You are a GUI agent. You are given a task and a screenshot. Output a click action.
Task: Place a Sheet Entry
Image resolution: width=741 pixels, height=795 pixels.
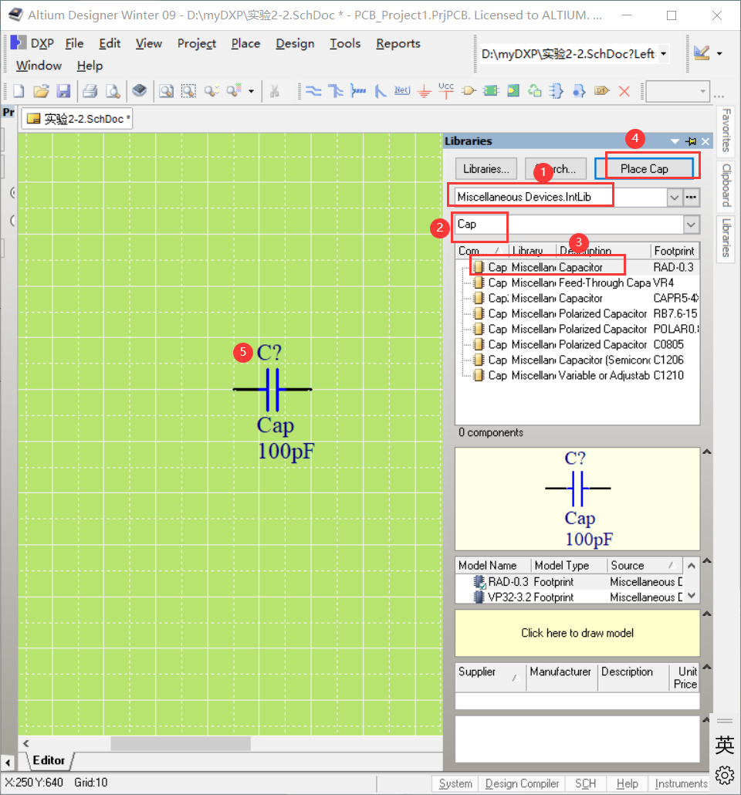pyautogui.click(x=513, y=91)
